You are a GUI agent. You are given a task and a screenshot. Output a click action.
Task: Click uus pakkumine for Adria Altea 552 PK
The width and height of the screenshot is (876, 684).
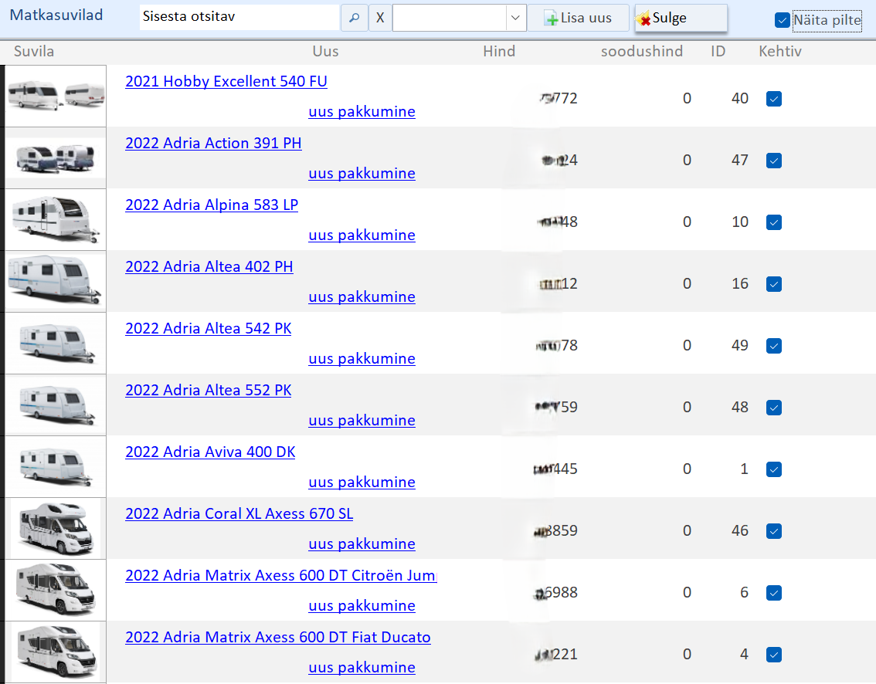[x=362, y=421]
